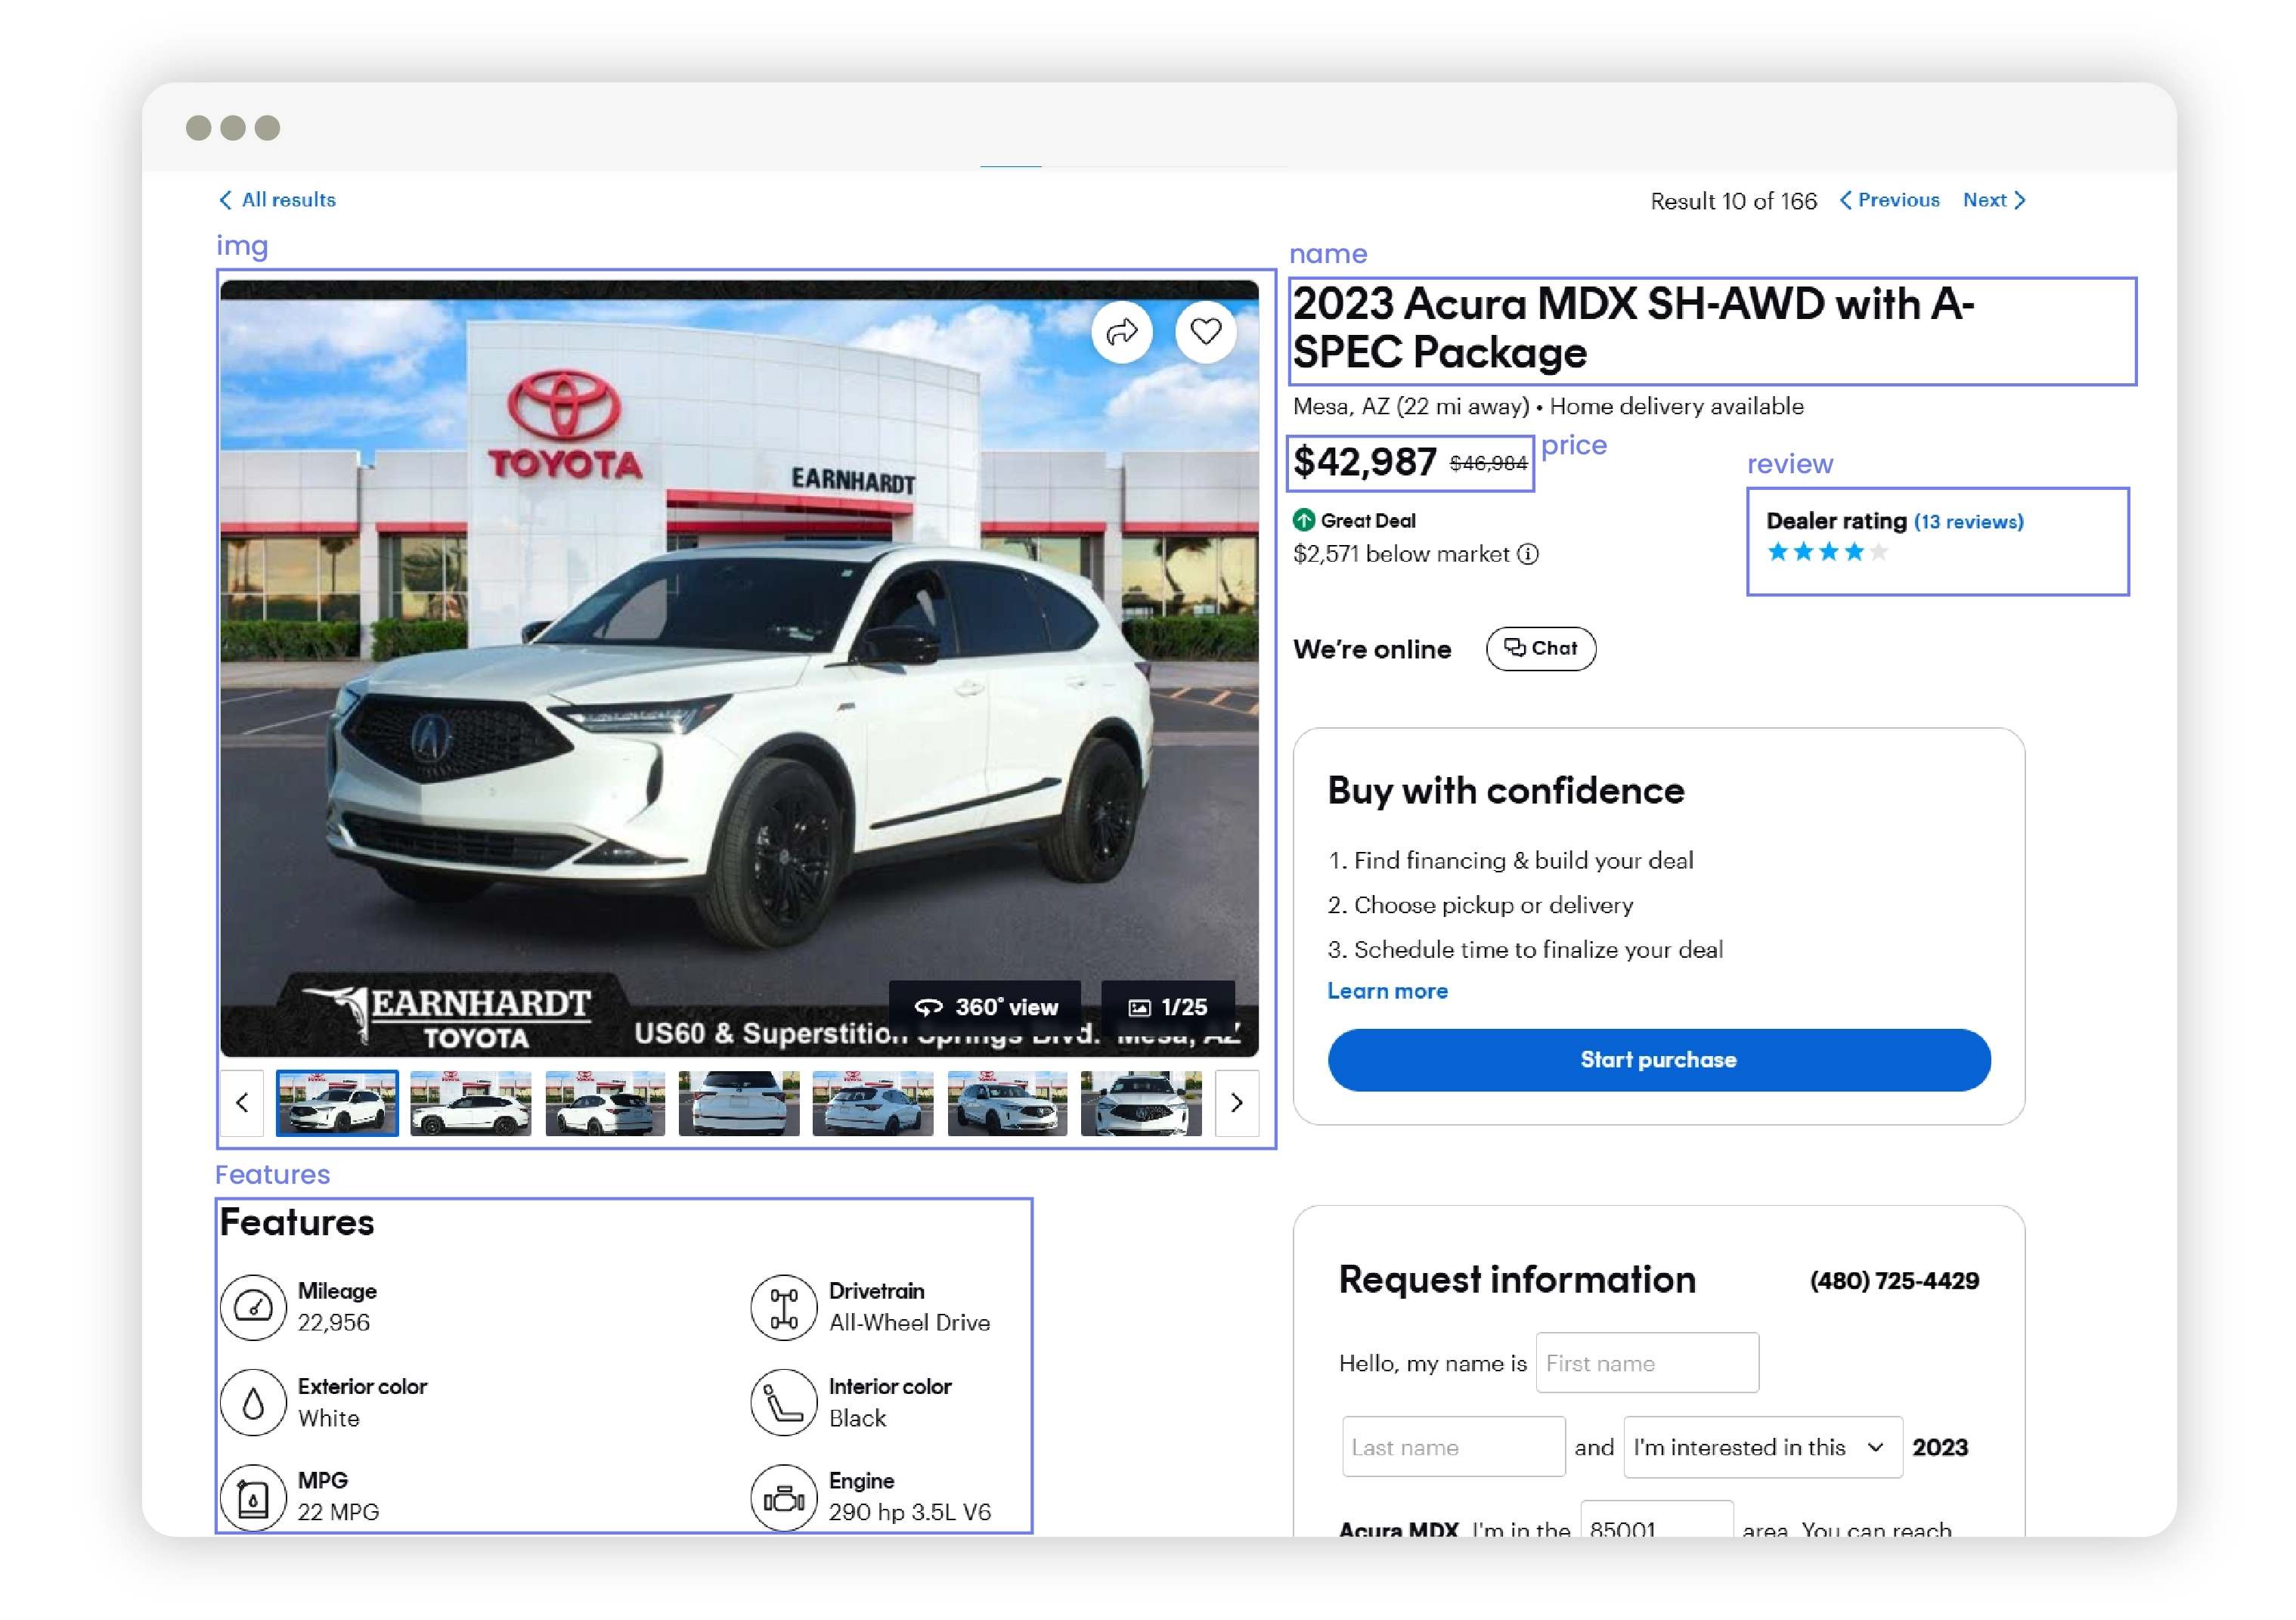Click the Start purchase button

click(1659, 1060)
